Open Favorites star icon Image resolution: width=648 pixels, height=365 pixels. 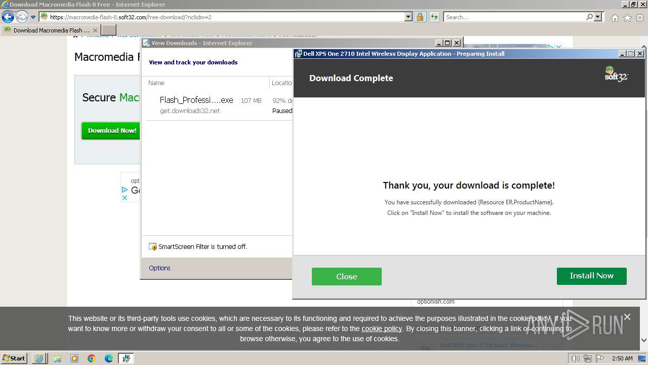coord(627,18)
